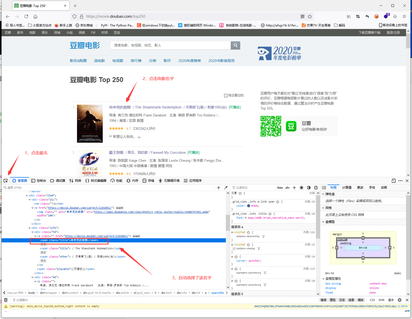Open the 计算值 computed tab
This screenshot has width=412, height=319.
tap(347, 188)
